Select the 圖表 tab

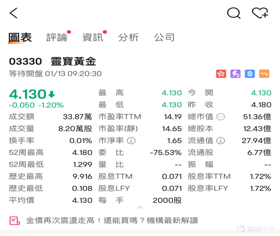pyautogui.click(x=20, y=37)
